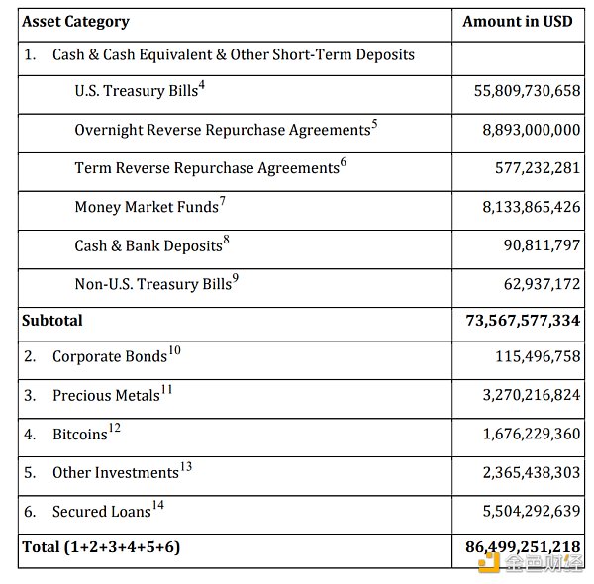Click footnote 12 next to Bitcoins
The image size is (594, 584).
point(114,428)
